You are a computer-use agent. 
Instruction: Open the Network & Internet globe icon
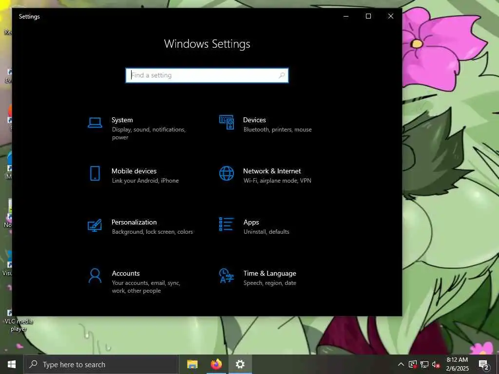(x=227, y=174)
